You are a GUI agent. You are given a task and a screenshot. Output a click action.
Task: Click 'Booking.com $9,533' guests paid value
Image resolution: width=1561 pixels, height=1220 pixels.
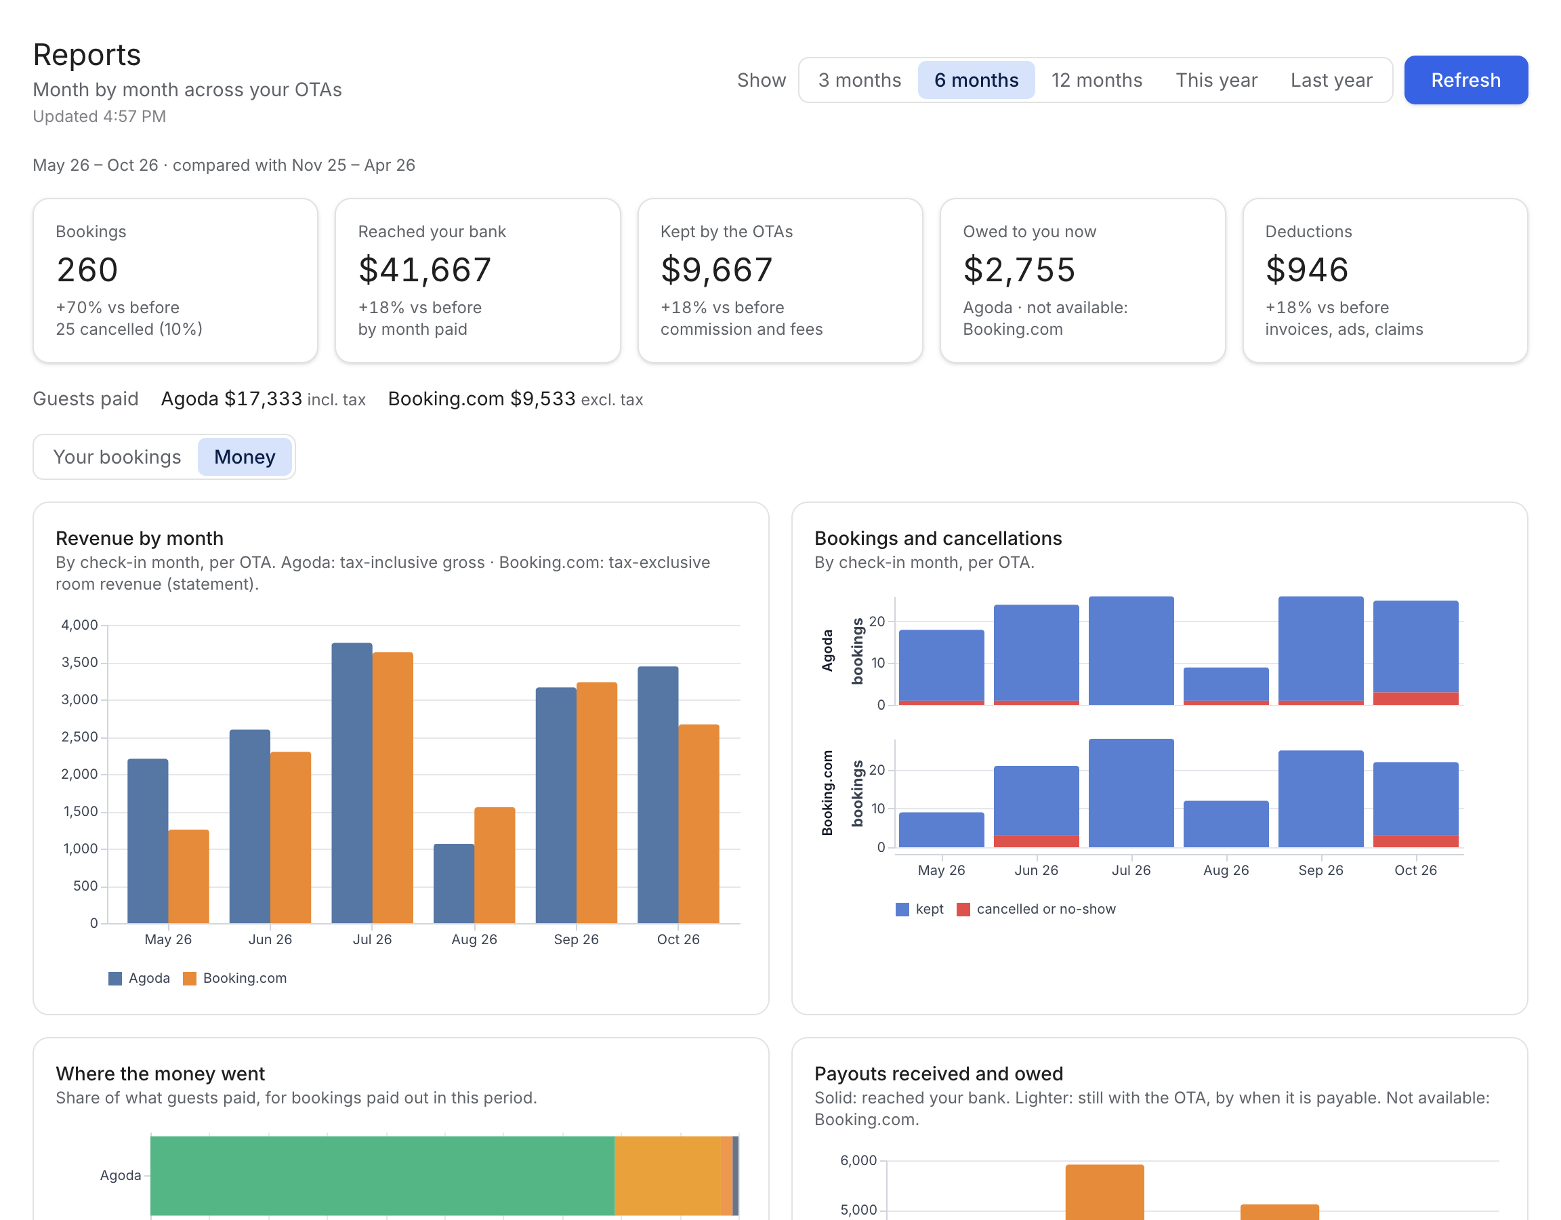(482, 399)
